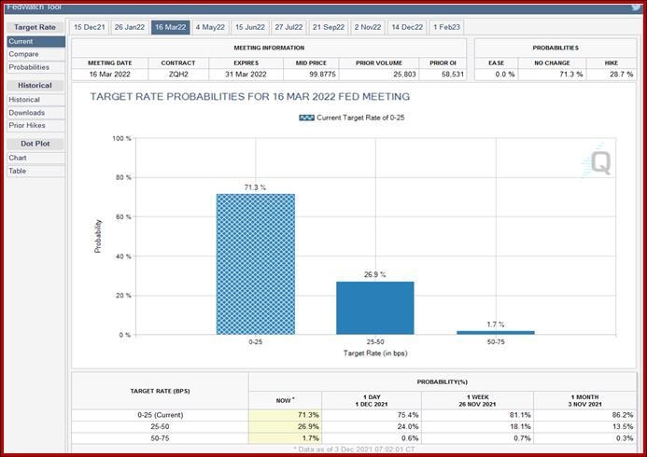The image size is (647, 457).
Task: Open the 21 Sep22 meeting tab
Action: point(329,27)
